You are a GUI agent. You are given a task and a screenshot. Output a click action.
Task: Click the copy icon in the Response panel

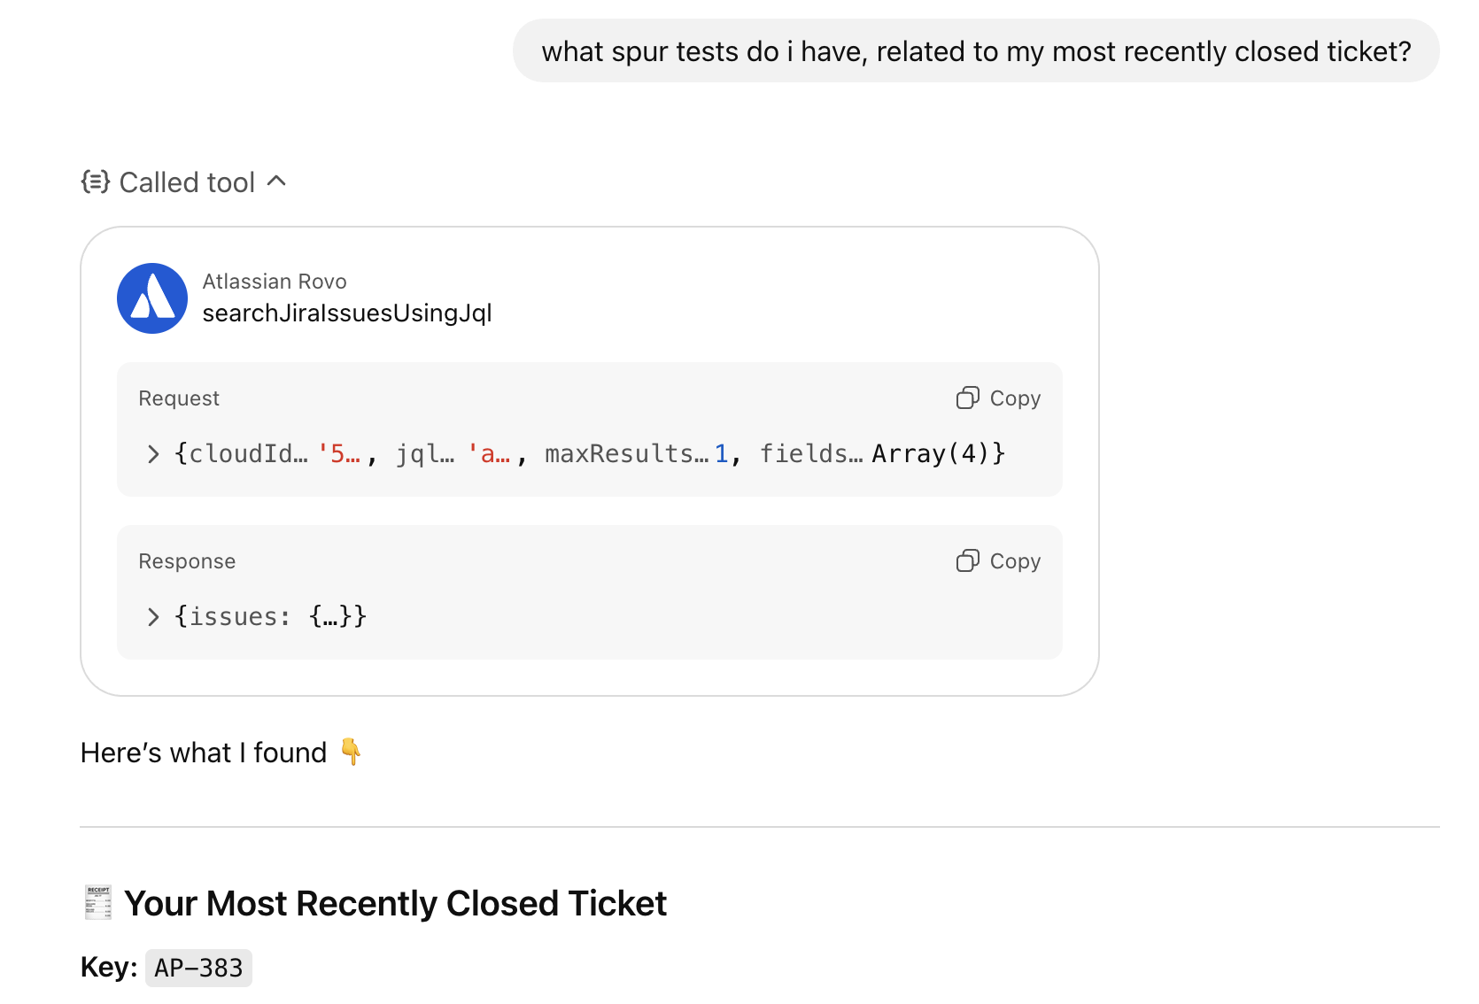coord(967,560)
